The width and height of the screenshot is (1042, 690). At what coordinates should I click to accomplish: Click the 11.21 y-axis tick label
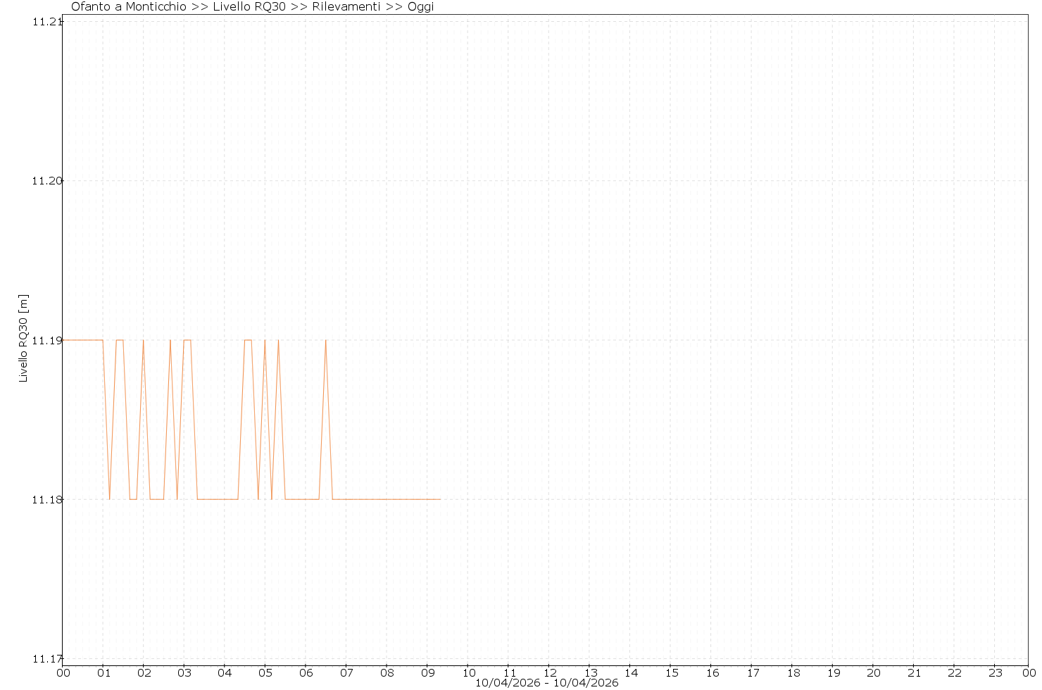[46, 22]
